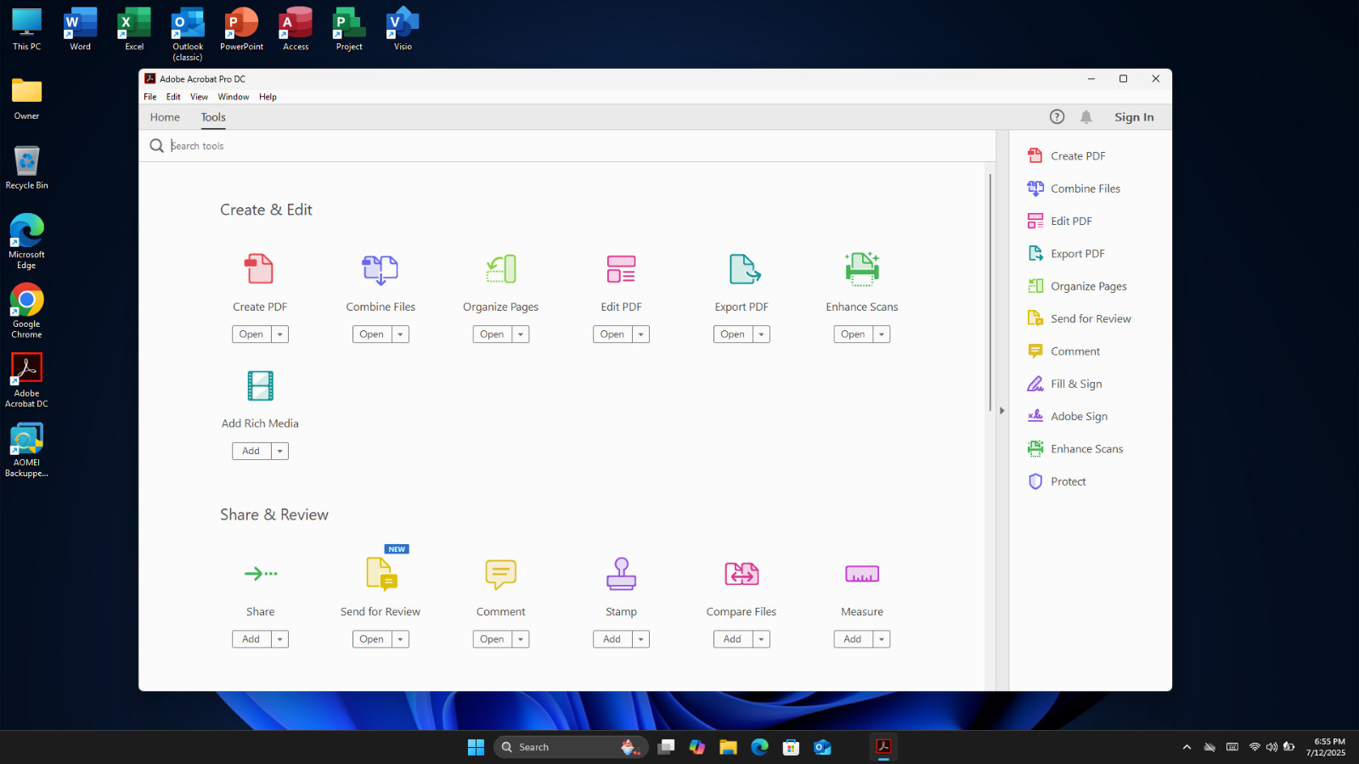Expand the dropdown arrow next to Edit PDF Open
Screen dimensions: 1359x764
pyautogui.click(x=641, y=334)
